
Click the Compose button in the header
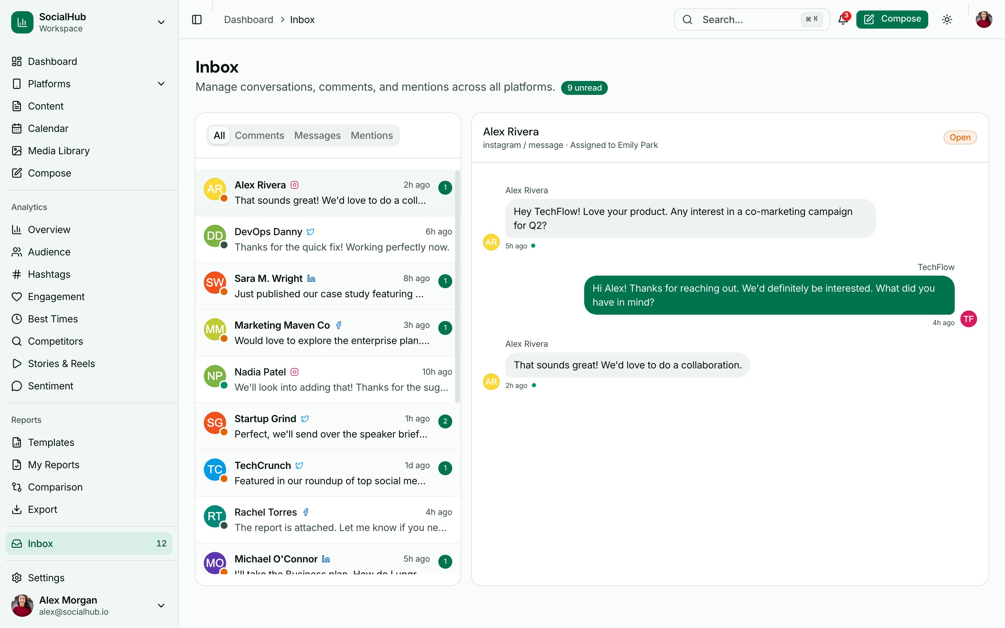pos(892,19)
